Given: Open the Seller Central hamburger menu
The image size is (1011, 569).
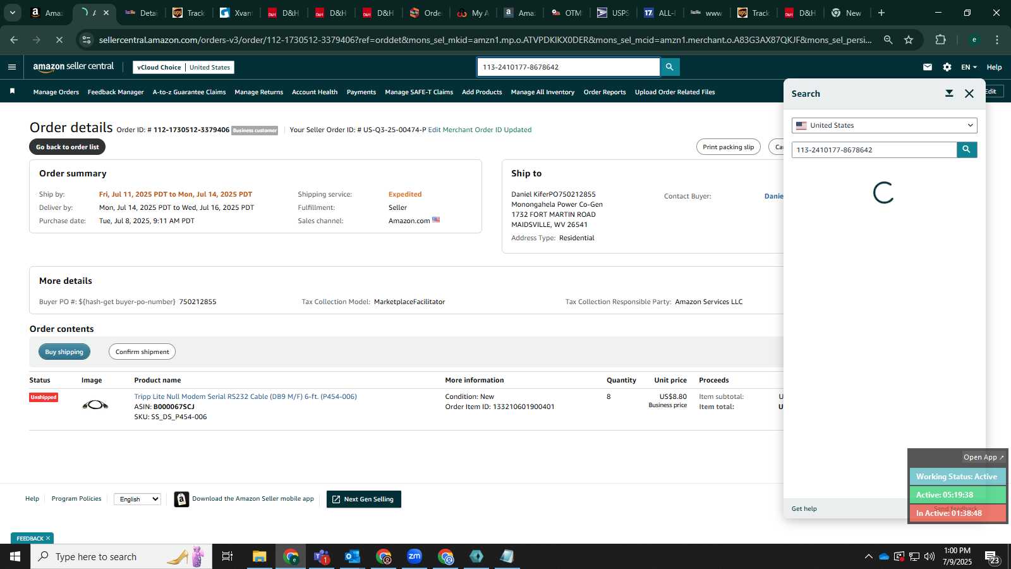Looking at the screenshot, I should pos(11,67).
